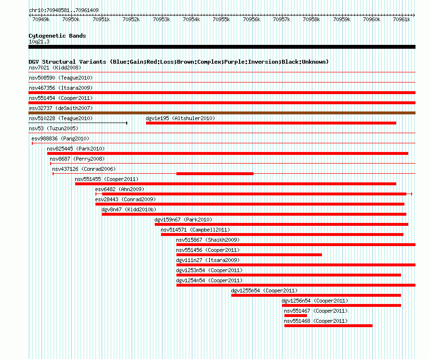Open variant nsv8687 (Perry2008)
The height and width of the screenshot is (359, 429).
77,159
